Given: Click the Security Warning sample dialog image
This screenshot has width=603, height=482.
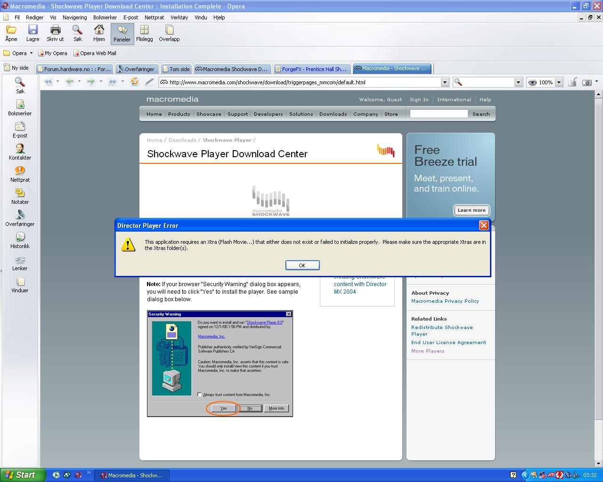Looking at the screenshot, I should pyautogui.click(x=220, y=363).
